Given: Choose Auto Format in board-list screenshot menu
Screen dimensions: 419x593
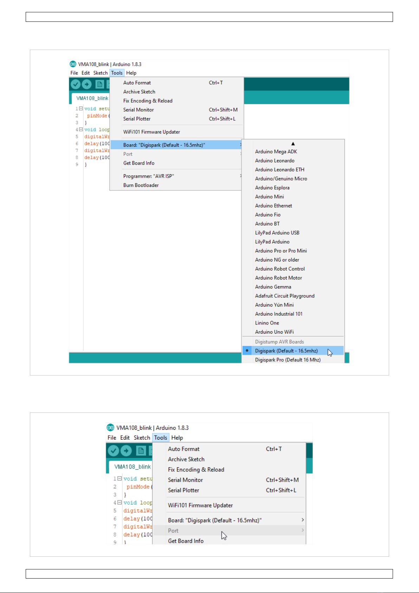Looking at the screenshot, I should (177, 83).
